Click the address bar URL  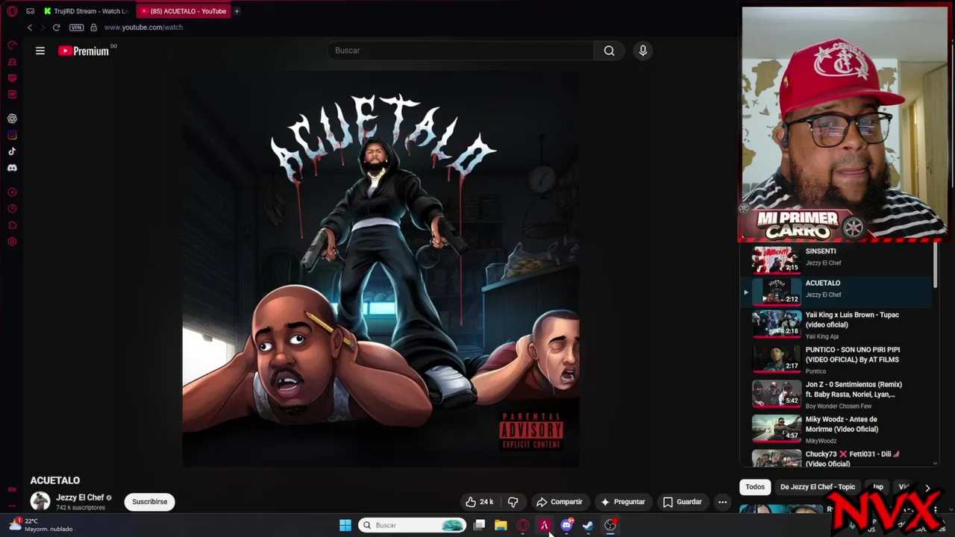click(143, 28)
